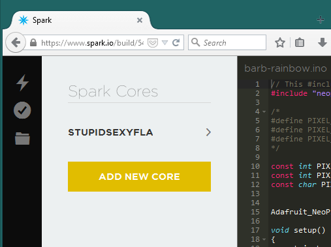Collapse the comment block fold arrow at line 4

point(264,111)
